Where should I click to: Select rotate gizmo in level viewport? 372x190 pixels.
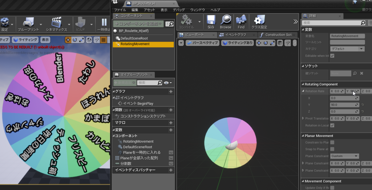click(x=75, y=40)
